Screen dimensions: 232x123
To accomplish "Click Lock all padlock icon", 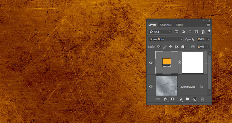I will coord(183,47).
